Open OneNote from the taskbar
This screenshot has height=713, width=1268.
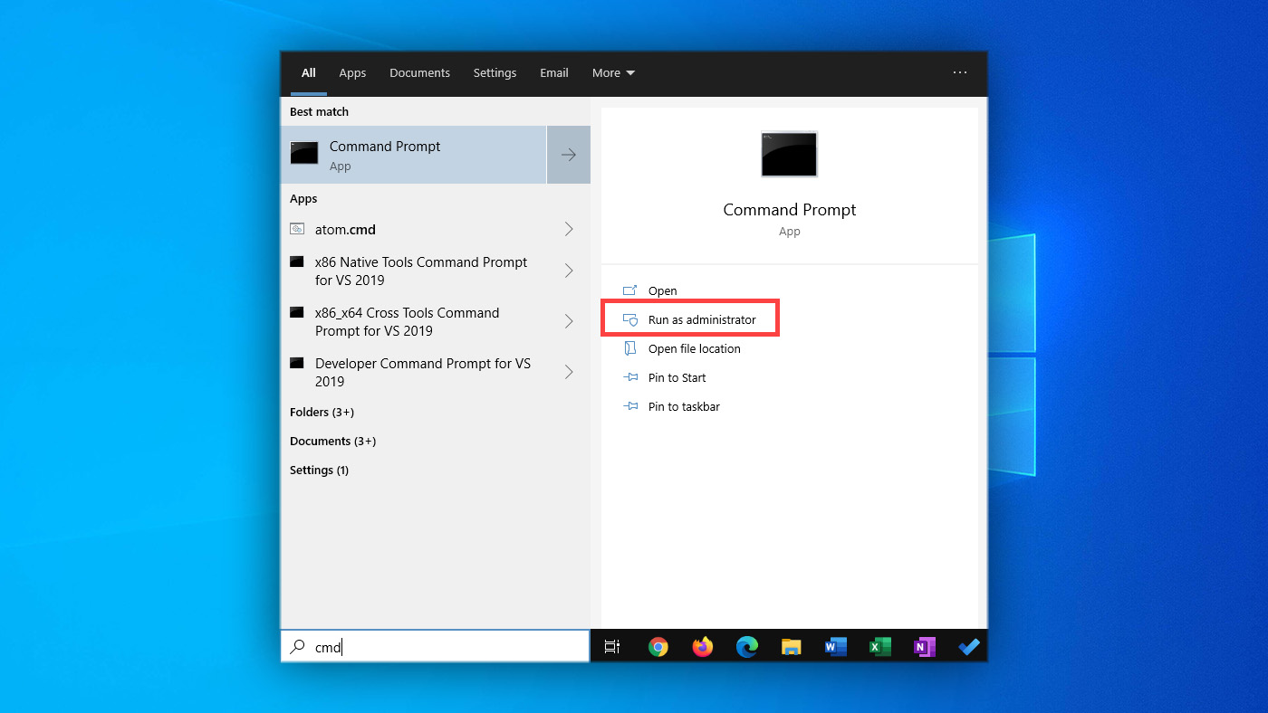(924, 647)
